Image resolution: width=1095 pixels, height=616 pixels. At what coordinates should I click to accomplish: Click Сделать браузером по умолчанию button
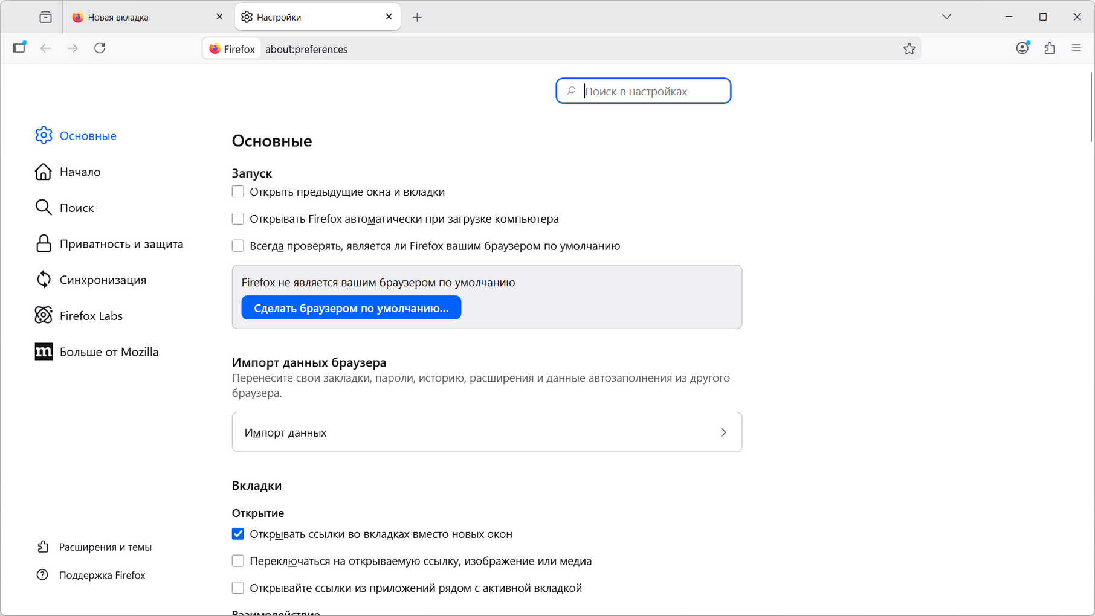[350, 307]
